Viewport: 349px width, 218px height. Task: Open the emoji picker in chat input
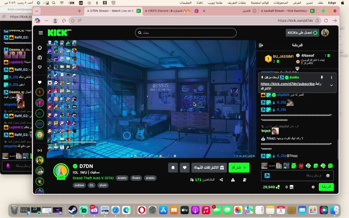(327, 176)
